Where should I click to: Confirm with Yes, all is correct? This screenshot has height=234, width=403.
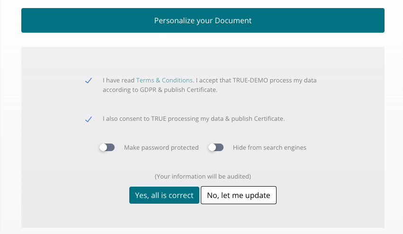164,195
